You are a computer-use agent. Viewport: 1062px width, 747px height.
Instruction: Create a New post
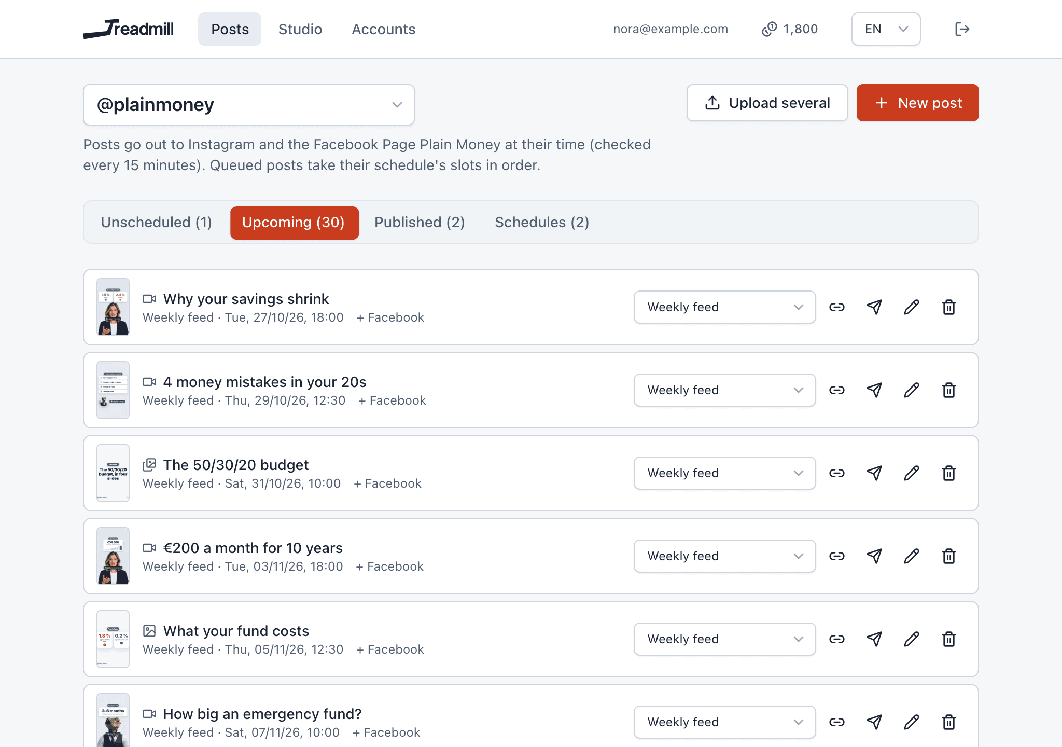pos(918,103)
